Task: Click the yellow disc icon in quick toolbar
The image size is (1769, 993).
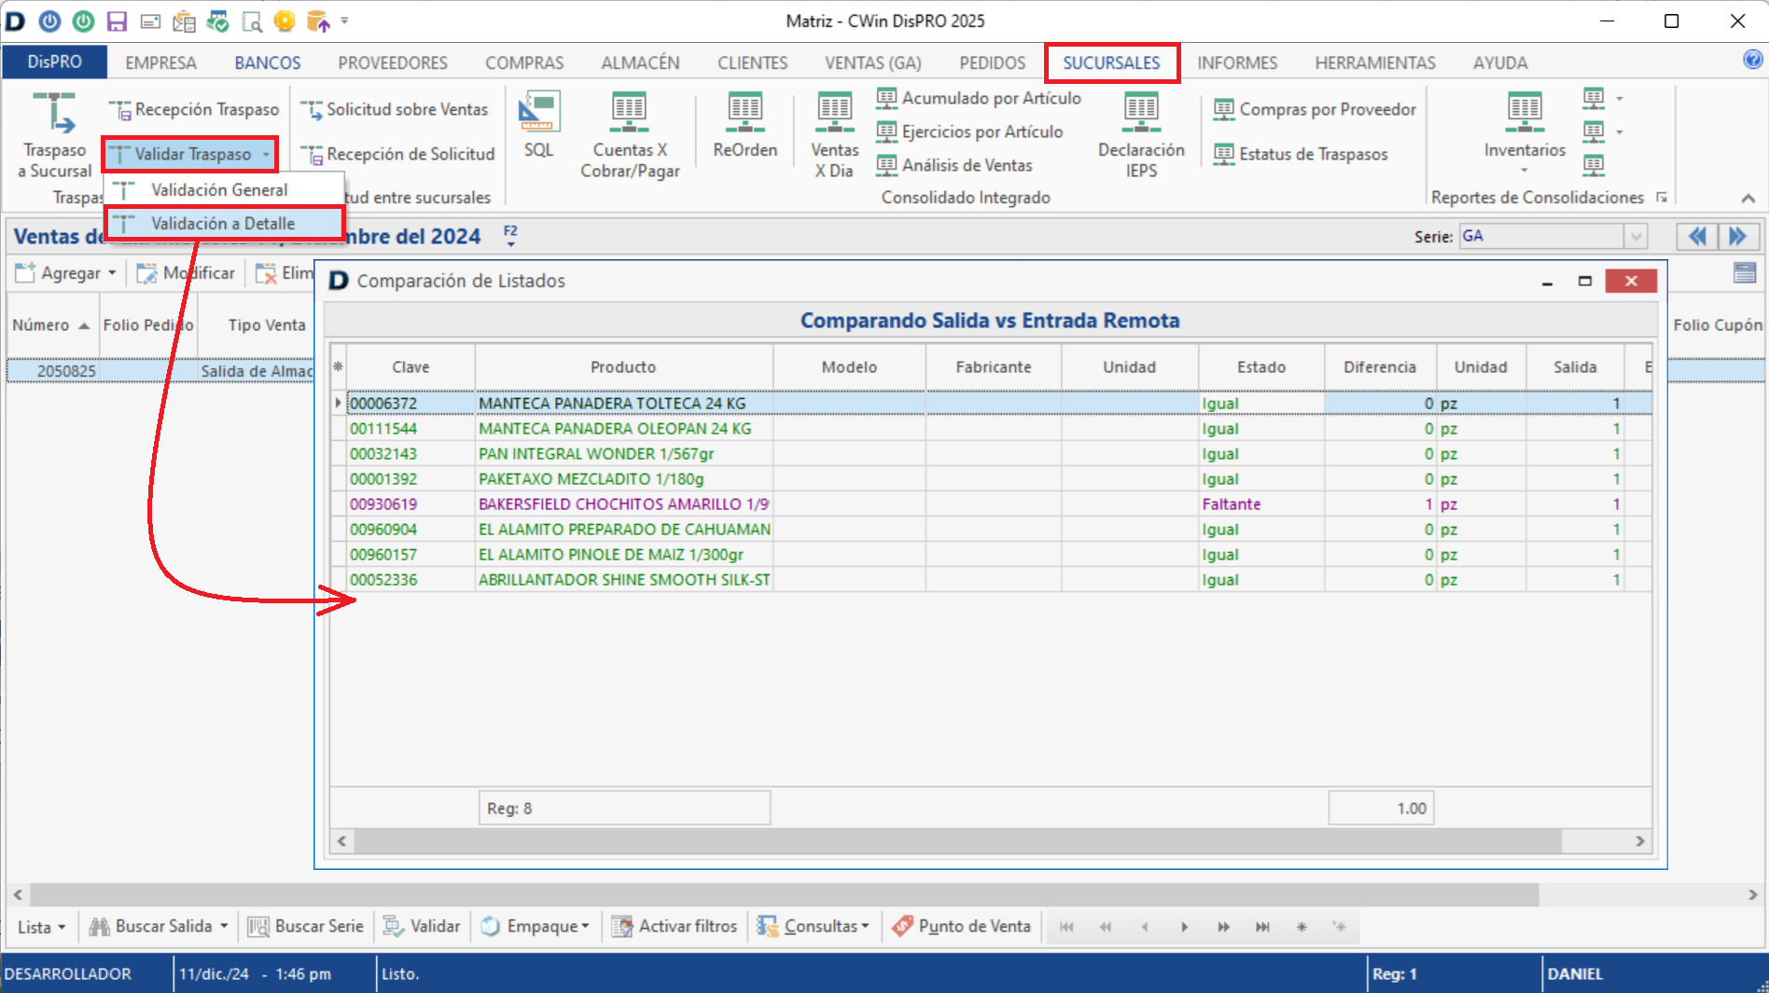Action: (285, 21)
